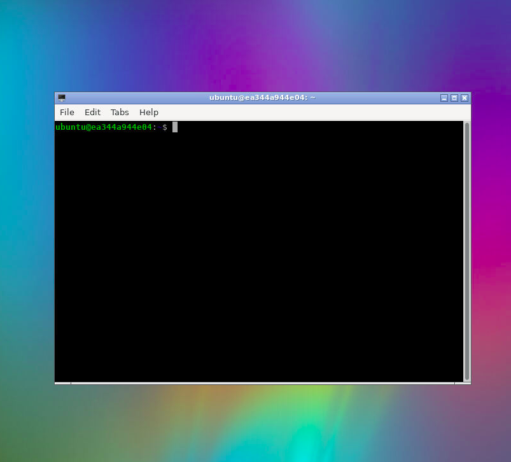Image resolution: width=511 pixels, height=462 pixels.
Task: Open the Tabs menu
Action: (120, 113)
